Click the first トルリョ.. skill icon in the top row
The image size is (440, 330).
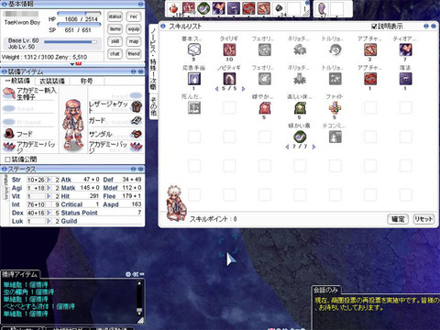click(x=335, y=49)
